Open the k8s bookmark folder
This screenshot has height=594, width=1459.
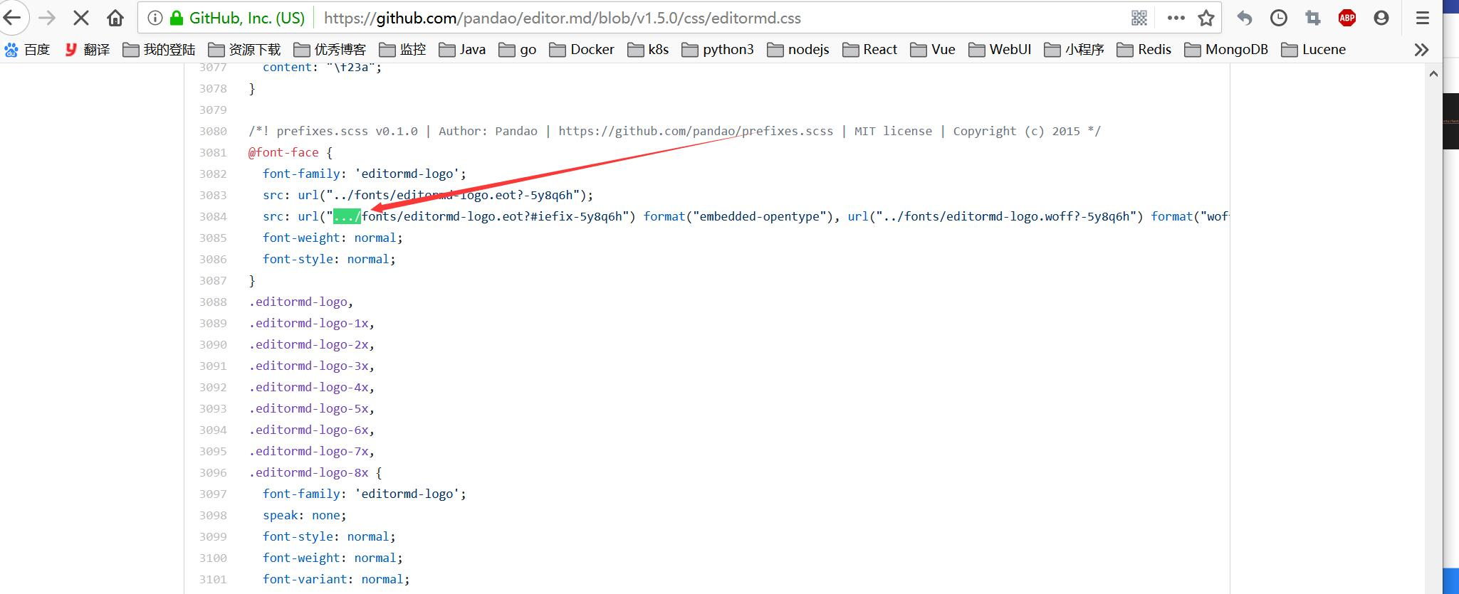tap(648, 50)
